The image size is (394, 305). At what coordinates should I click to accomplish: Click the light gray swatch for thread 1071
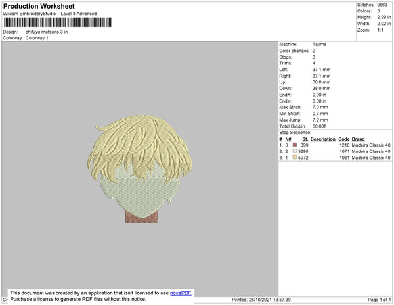295,151
